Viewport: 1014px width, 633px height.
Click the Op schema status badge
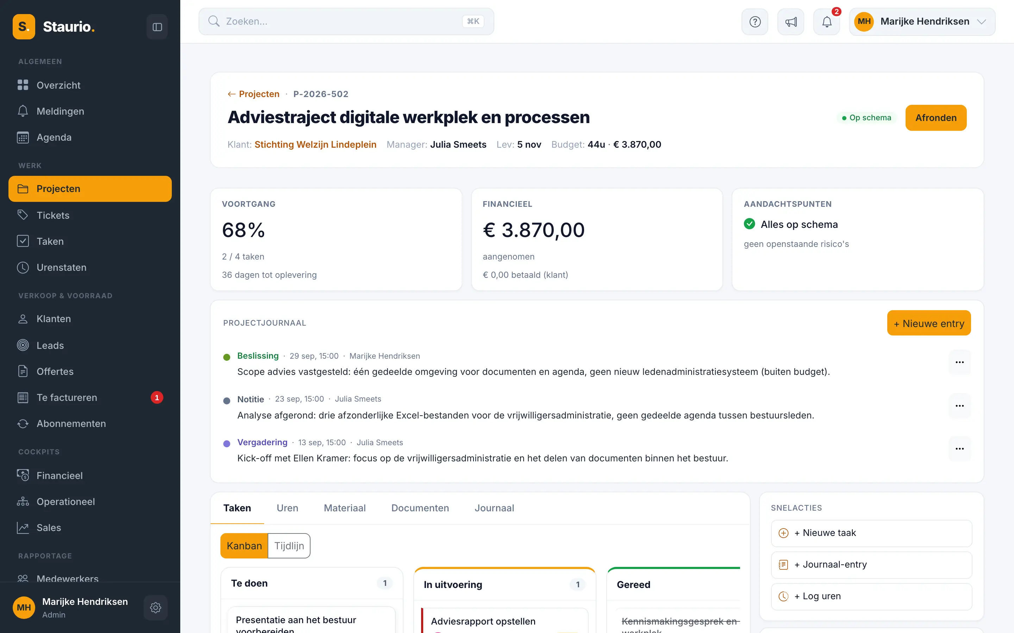866,118
